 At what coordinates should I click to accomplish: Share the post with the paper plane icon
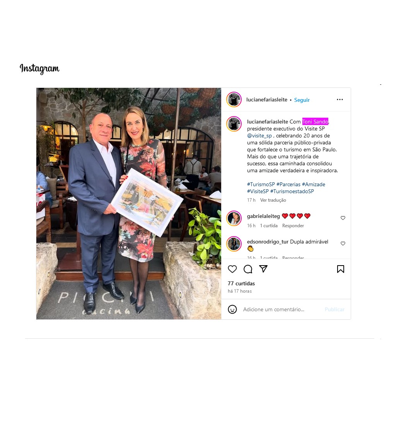click(x=263, y=269)
